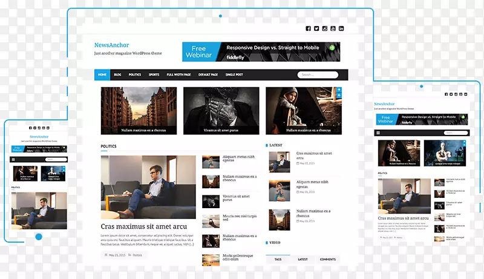Click Facebook icon in phone preview
The width and height of the screenshot is (484, 279).
pyautogui.click(x=30, y=128)
